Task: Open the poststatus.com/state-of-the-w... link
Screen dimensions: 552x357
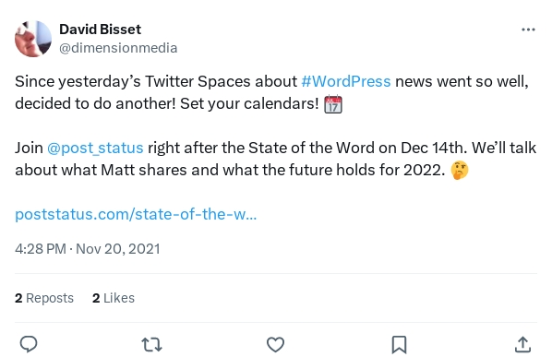Action: click(x=136, y=214)
